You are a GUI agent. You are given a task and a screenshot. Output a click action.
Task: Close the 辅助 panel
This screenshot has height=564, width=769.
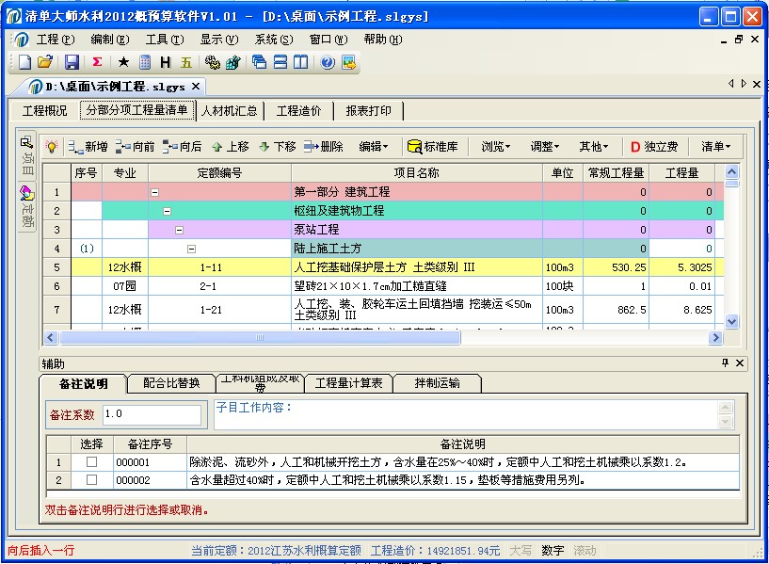tap(740, 363)
